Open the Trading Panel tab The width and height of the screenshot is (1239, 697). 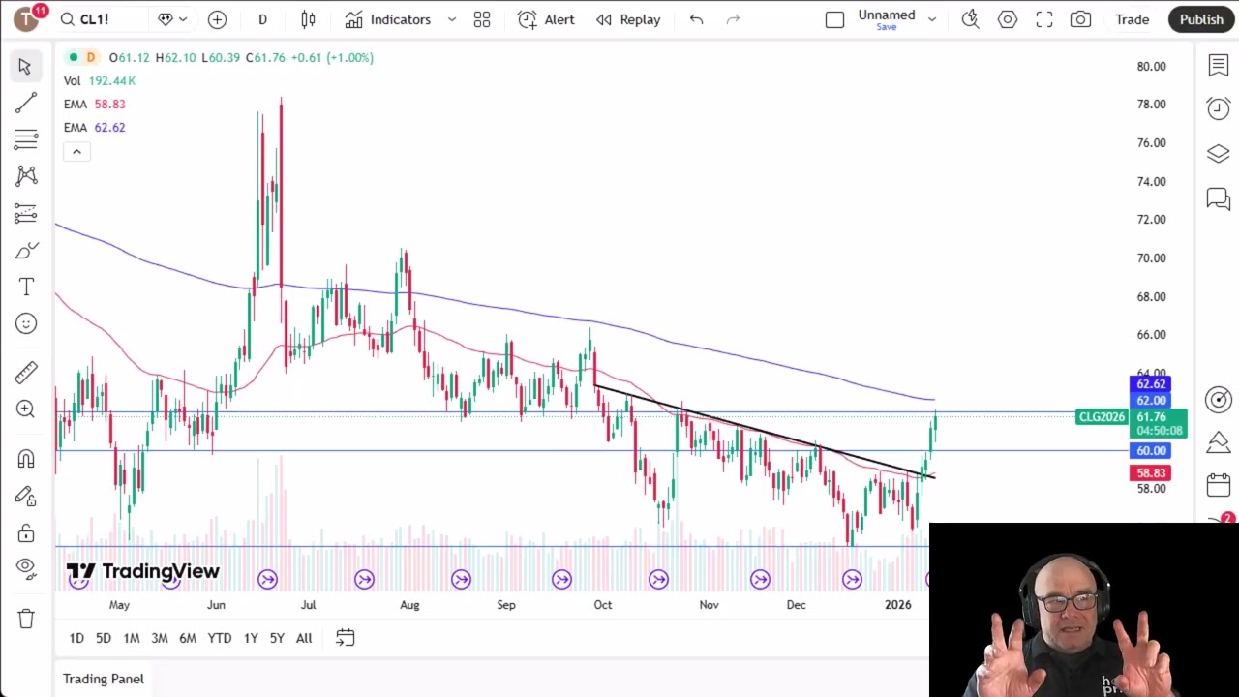104,679
